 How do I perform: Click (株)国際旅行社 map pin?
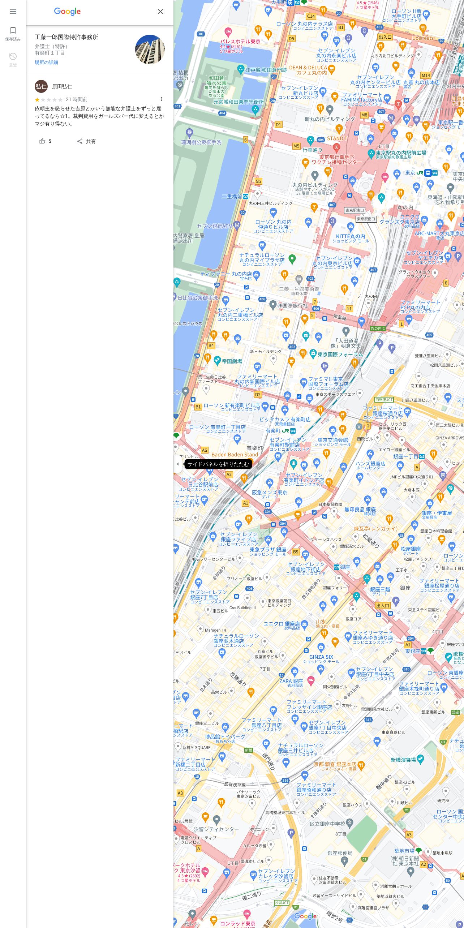coord(273,305)
